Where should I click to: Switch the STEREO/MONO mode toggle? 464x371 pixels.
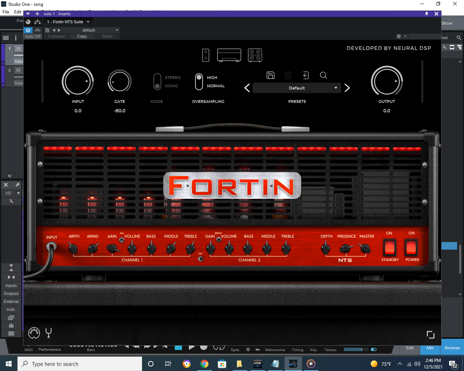[157, 82]
